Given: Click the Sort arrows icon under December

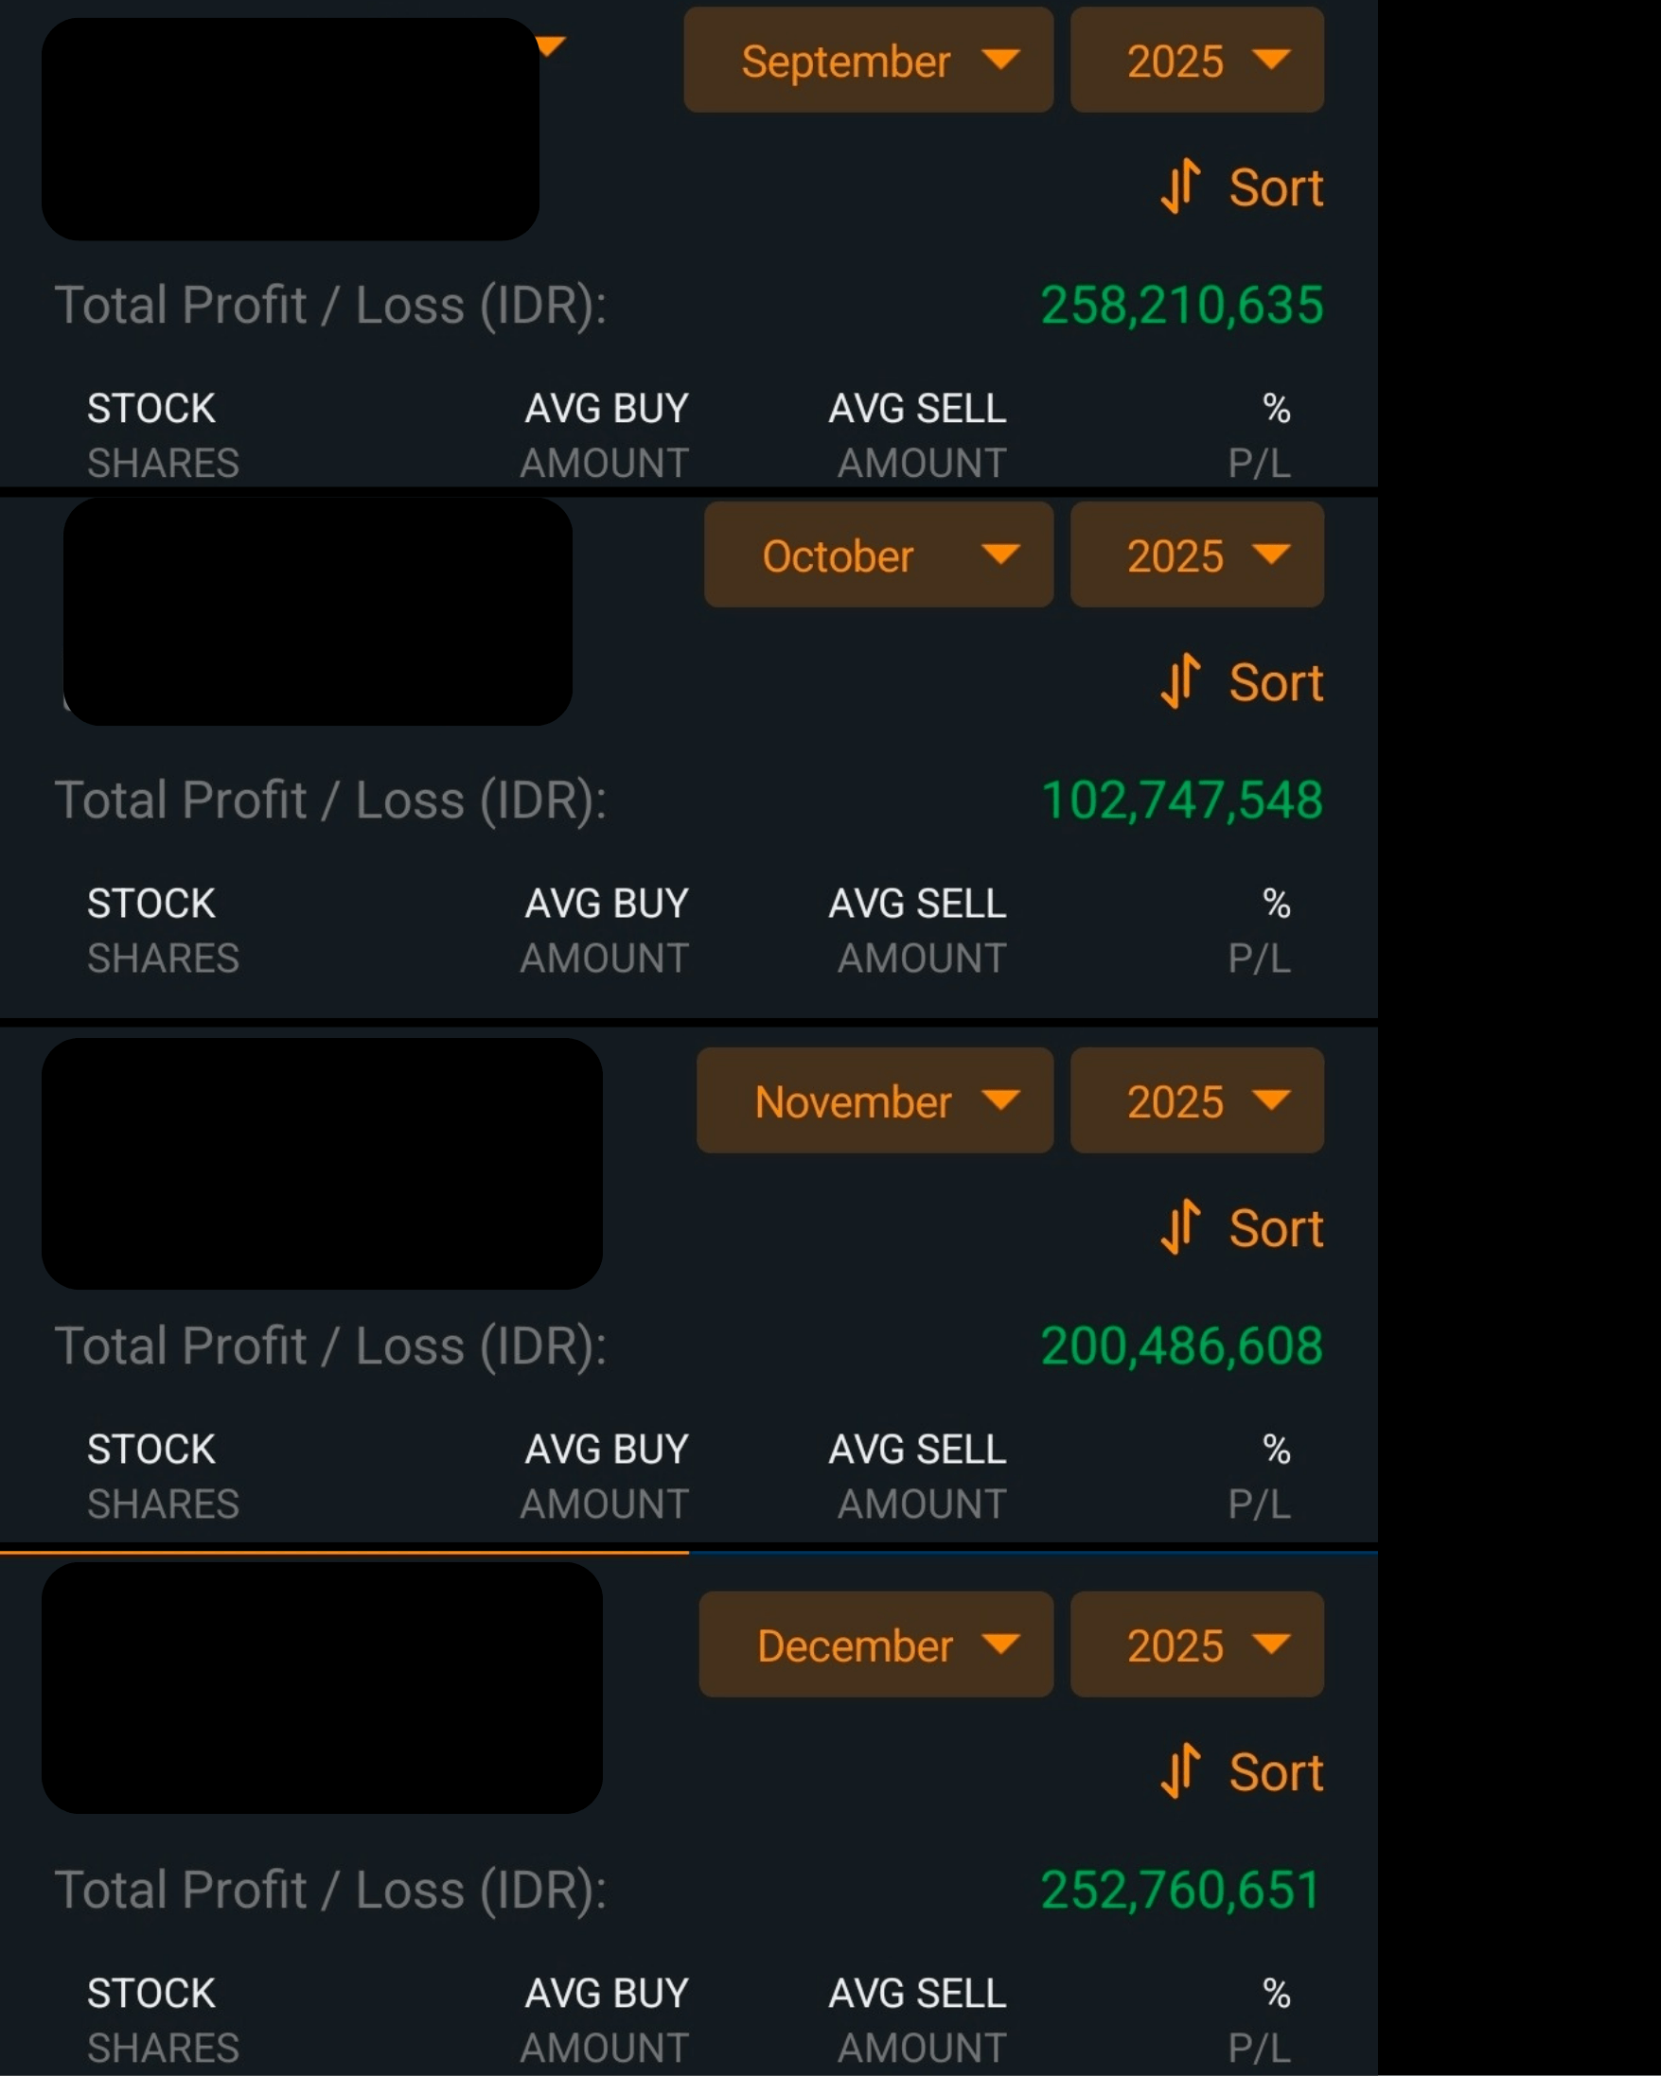Looking at the screenshot, I should click(1180, 1770).
